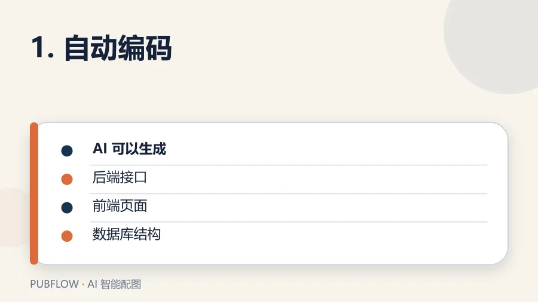Select the divider line under 前端页面
The height and width of the screenshot is (302, 538).
pyautogui.click(x=288, y=222)
